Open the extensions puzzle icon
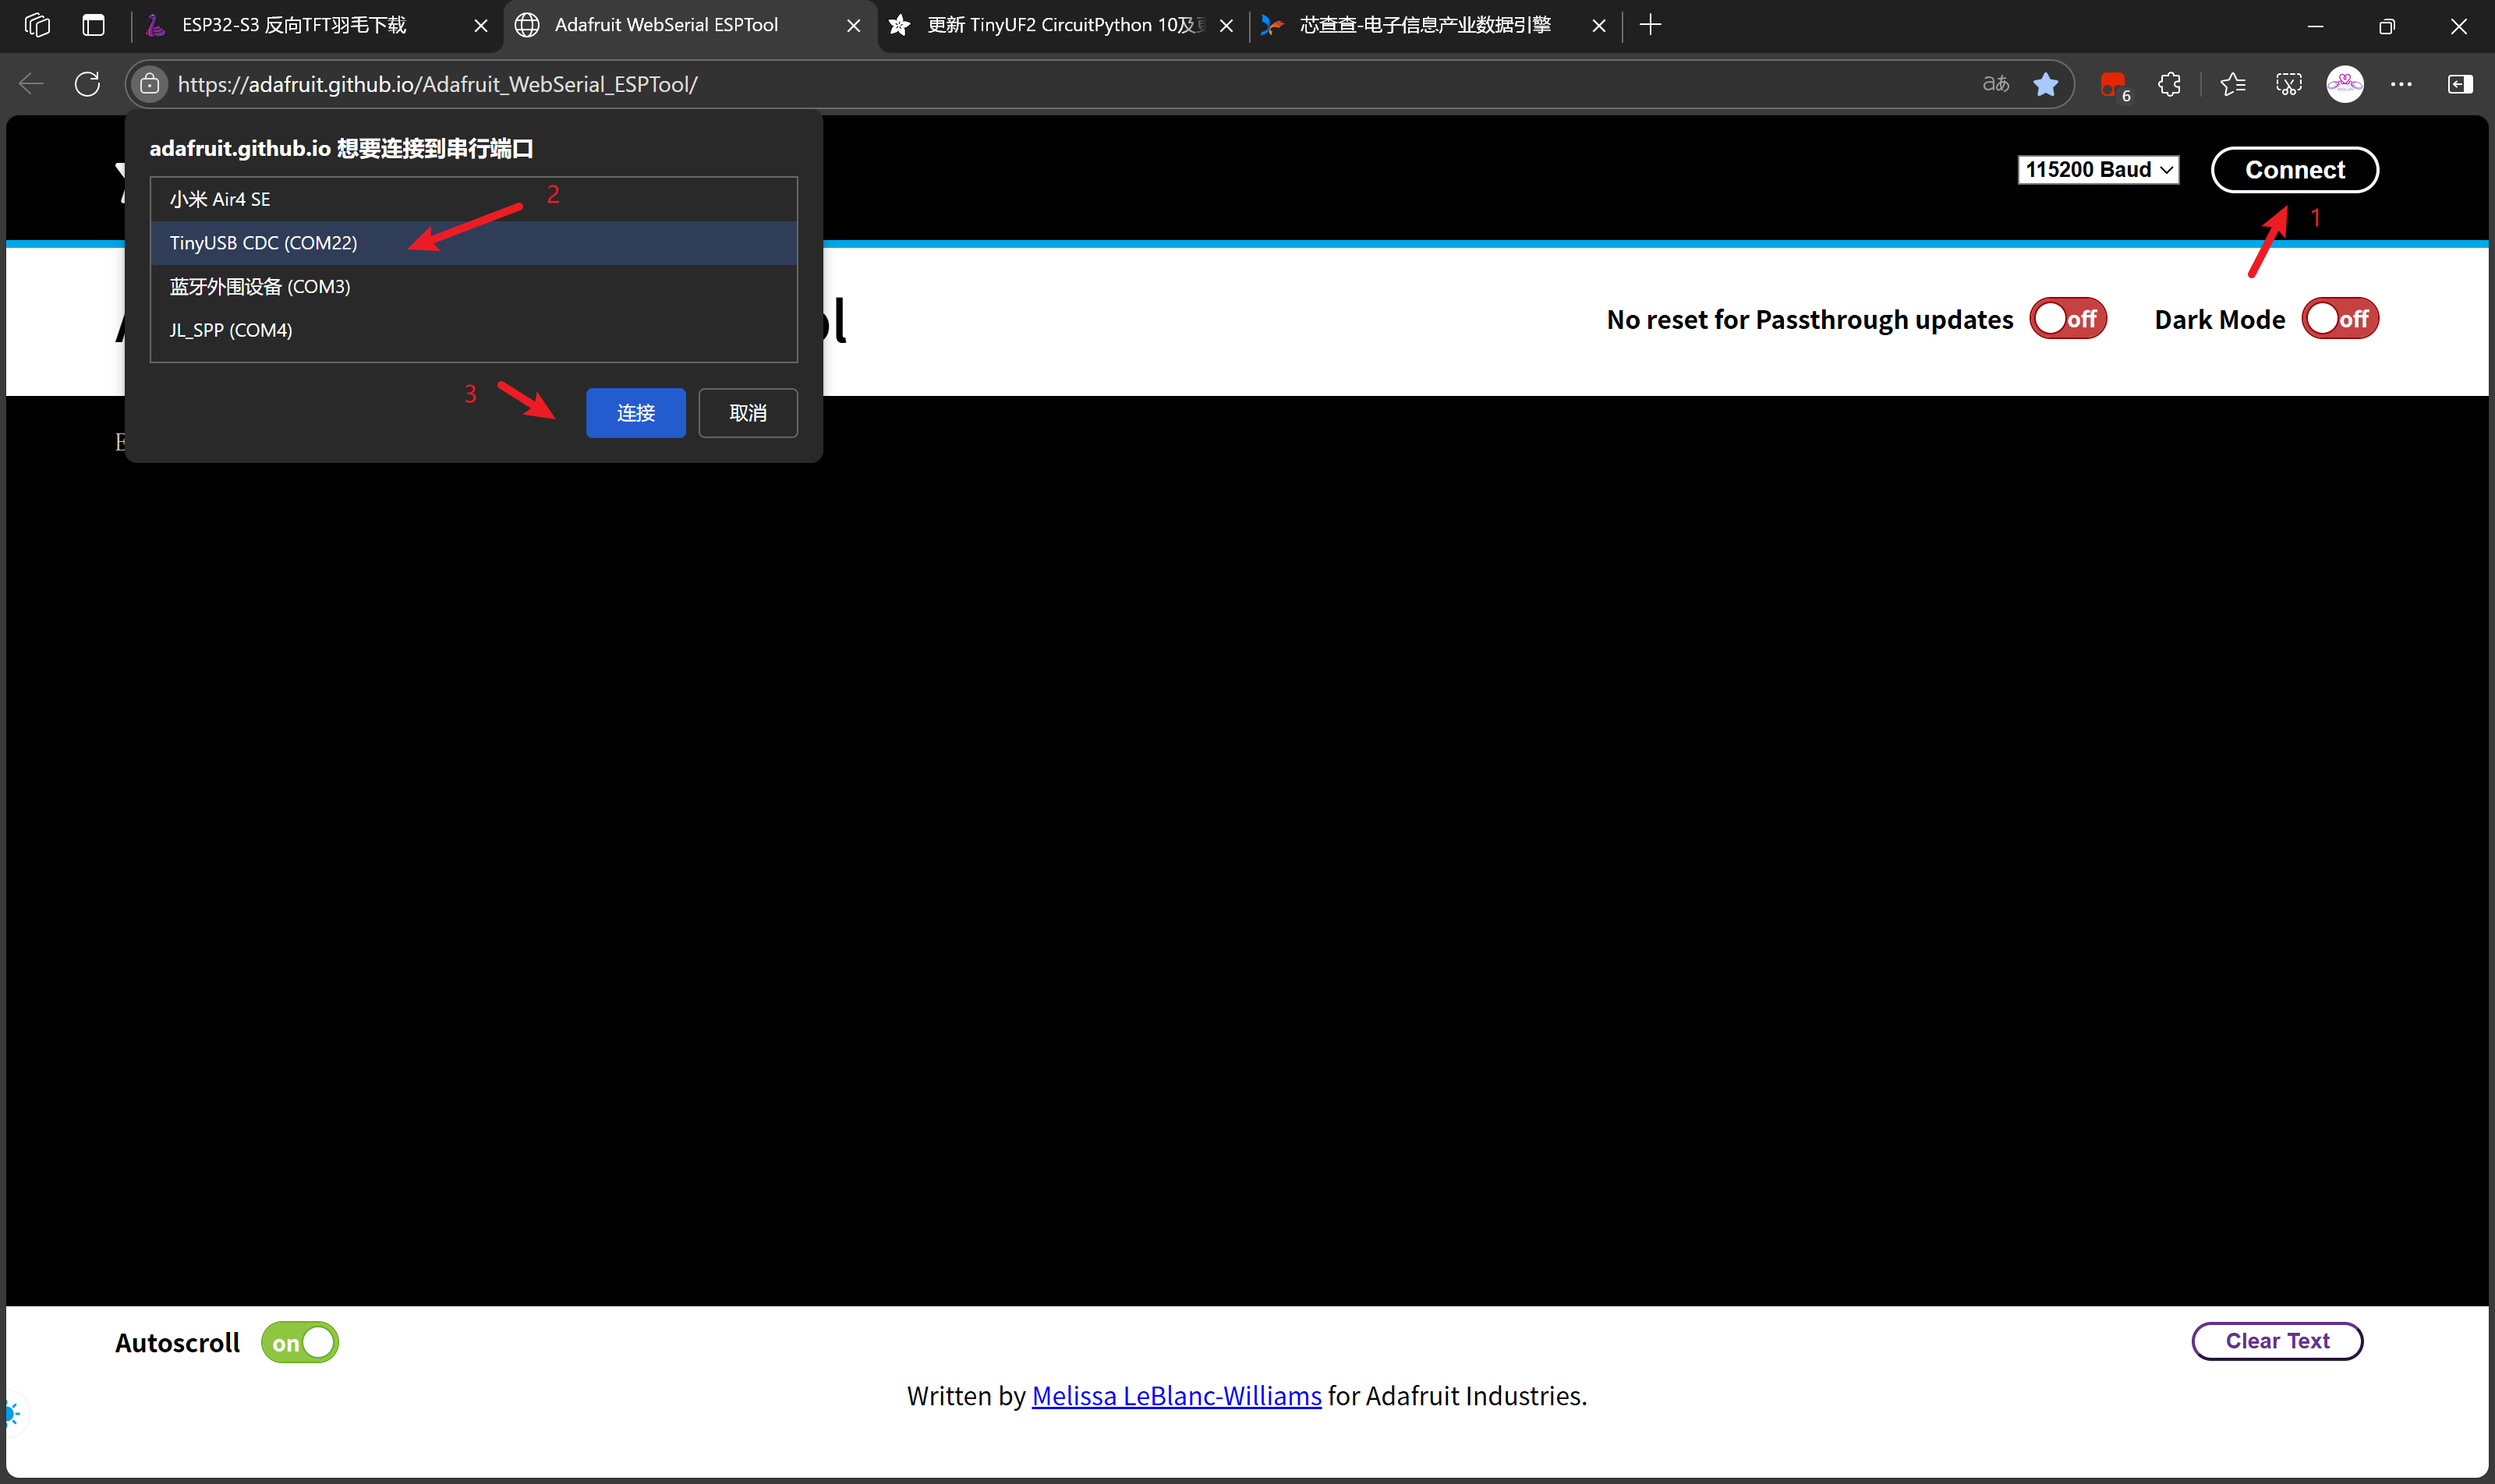The height and width of the screenshot is (1484, 2495). click(2170, 84)
